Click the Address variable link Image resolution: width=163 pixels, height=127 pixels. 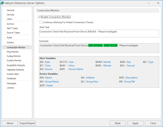coord(90,78)
